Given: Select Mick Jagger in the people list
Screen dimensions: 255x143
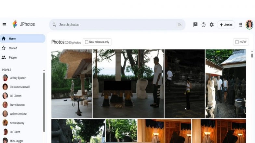Looking at the screenshot, I should [16, 141].
